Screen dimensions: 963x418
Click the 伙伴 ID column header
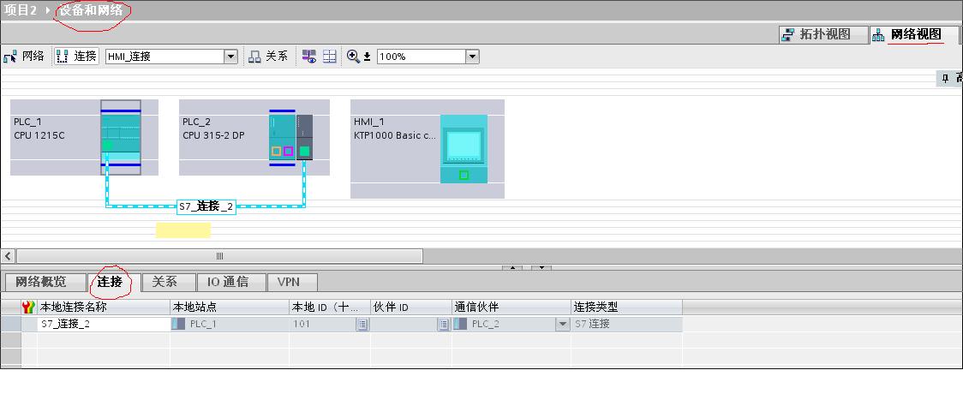[x=411, y=307]
